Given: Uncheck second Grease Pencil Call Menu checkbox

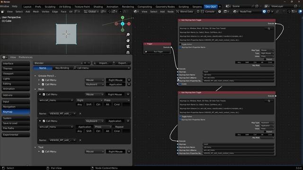Looking at the screenshot, I should click(43, 84).
